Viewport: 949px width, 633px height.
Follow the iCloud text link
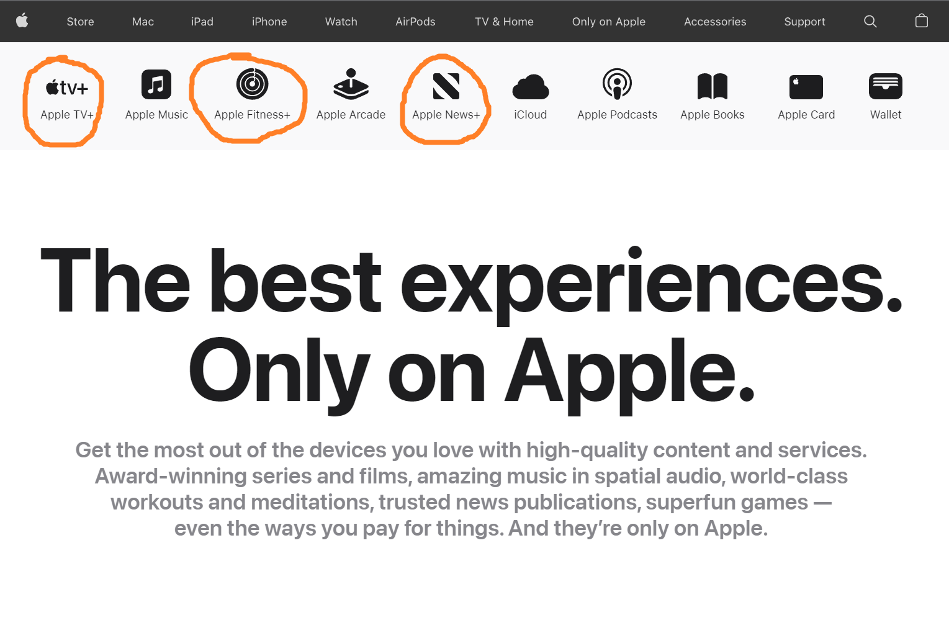pos(531,115)
